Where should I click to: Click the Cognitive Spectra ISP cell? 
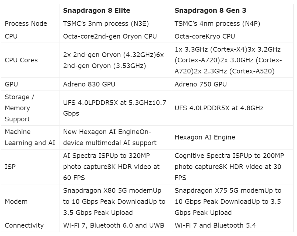229,167
